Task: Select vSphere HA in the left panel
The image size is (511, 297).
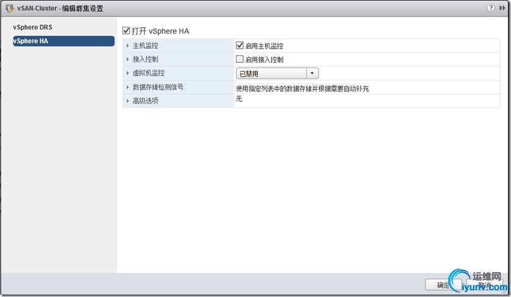Action: (63, 41)
